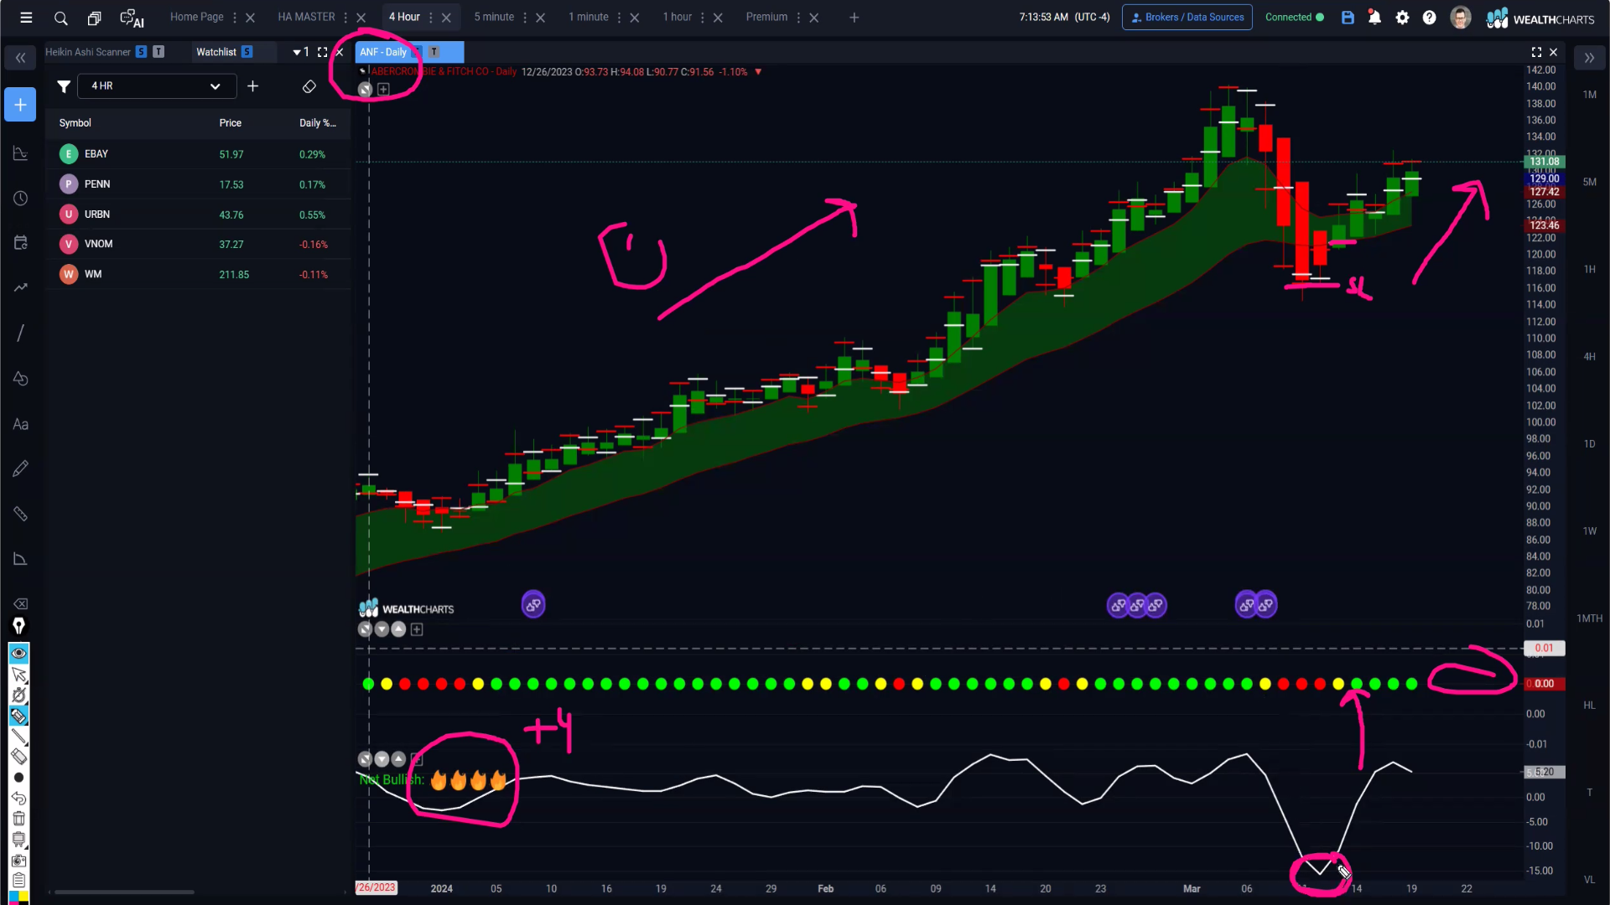
Task: Switch to the 5 minute tab
Action: 494,17
